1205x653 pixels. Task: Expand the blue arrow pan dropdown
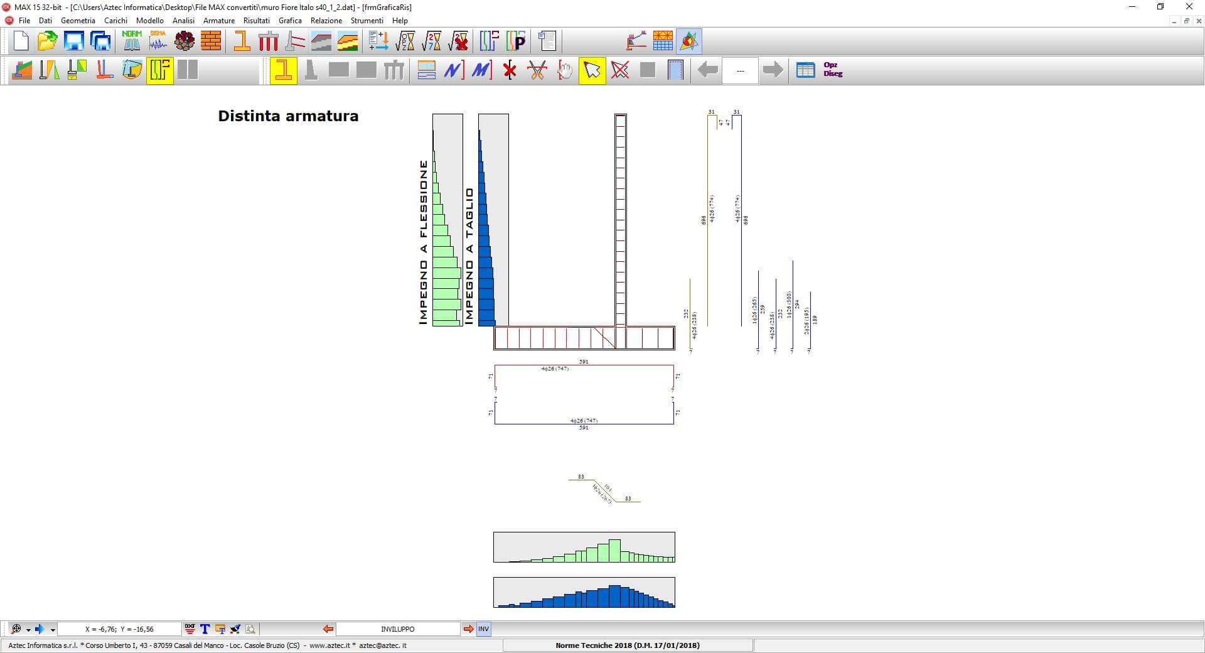[53, 630]
